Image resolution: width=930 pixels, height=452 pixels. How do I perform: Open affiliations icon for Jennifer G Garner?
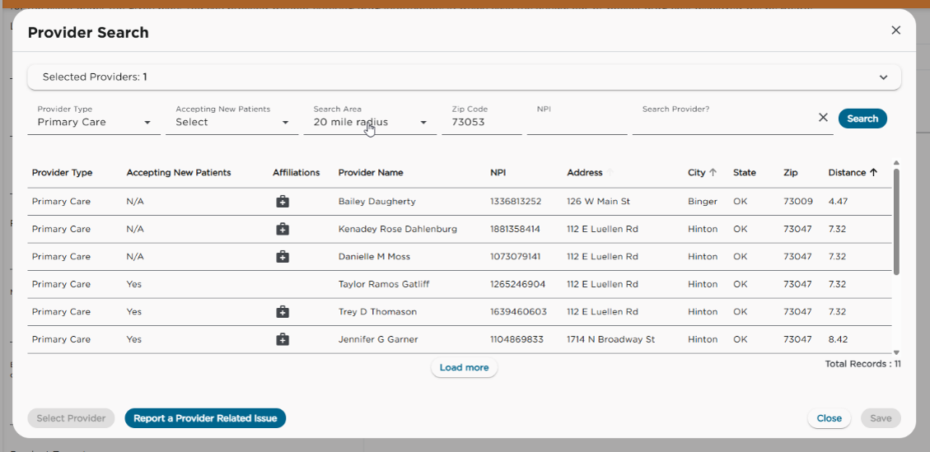283,339
